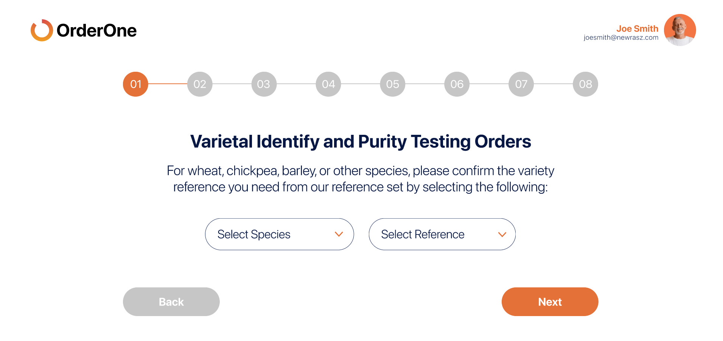Click the OrderOne brand name text
The height and width of the screenshot is (341, 723).
click(x=96, y=31)
